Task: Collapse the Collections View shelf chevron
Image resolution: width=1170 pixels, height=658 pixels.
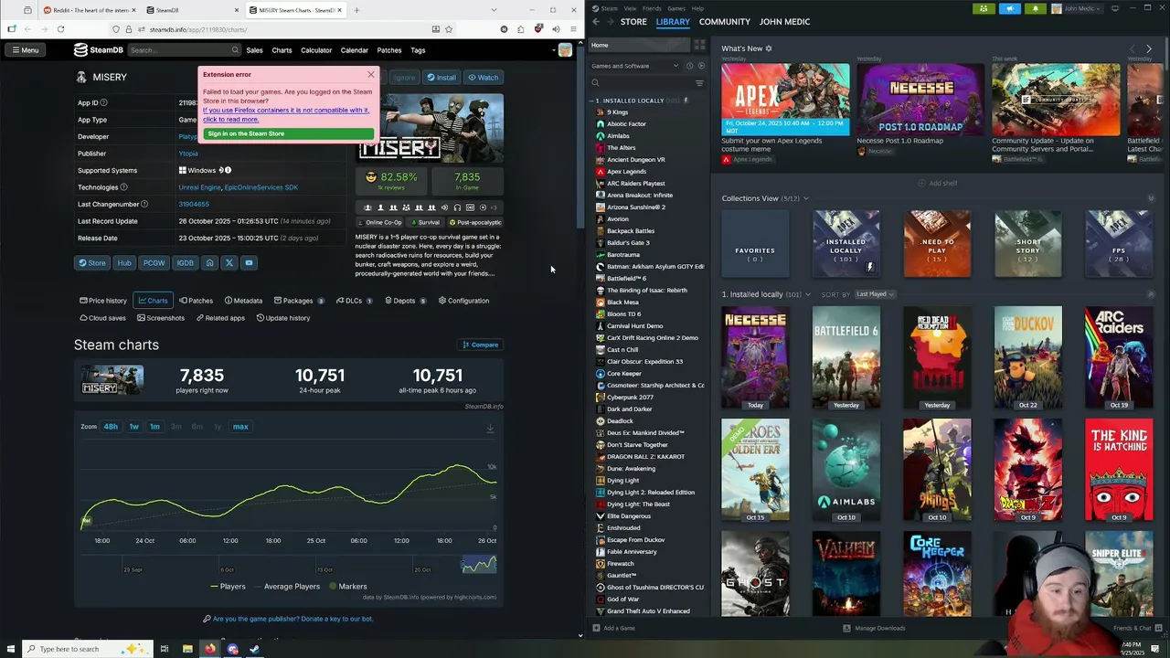Action: point(1151,198)
